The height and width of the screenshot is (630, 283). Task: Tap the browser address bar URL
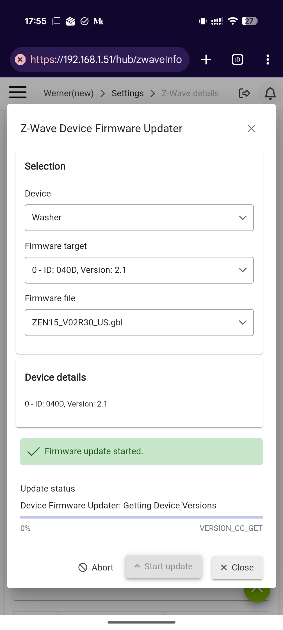click(106, 60)
